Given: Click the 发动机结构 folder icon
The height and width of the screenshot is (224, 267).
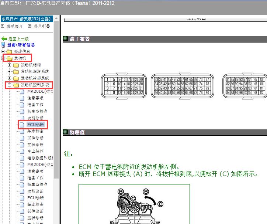Looking at the screenshot, I should 16,65.
